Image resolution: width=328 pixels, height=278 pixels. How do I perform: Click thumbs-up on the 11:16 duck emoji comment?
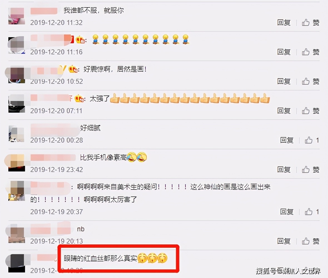(x=310, y=52)
